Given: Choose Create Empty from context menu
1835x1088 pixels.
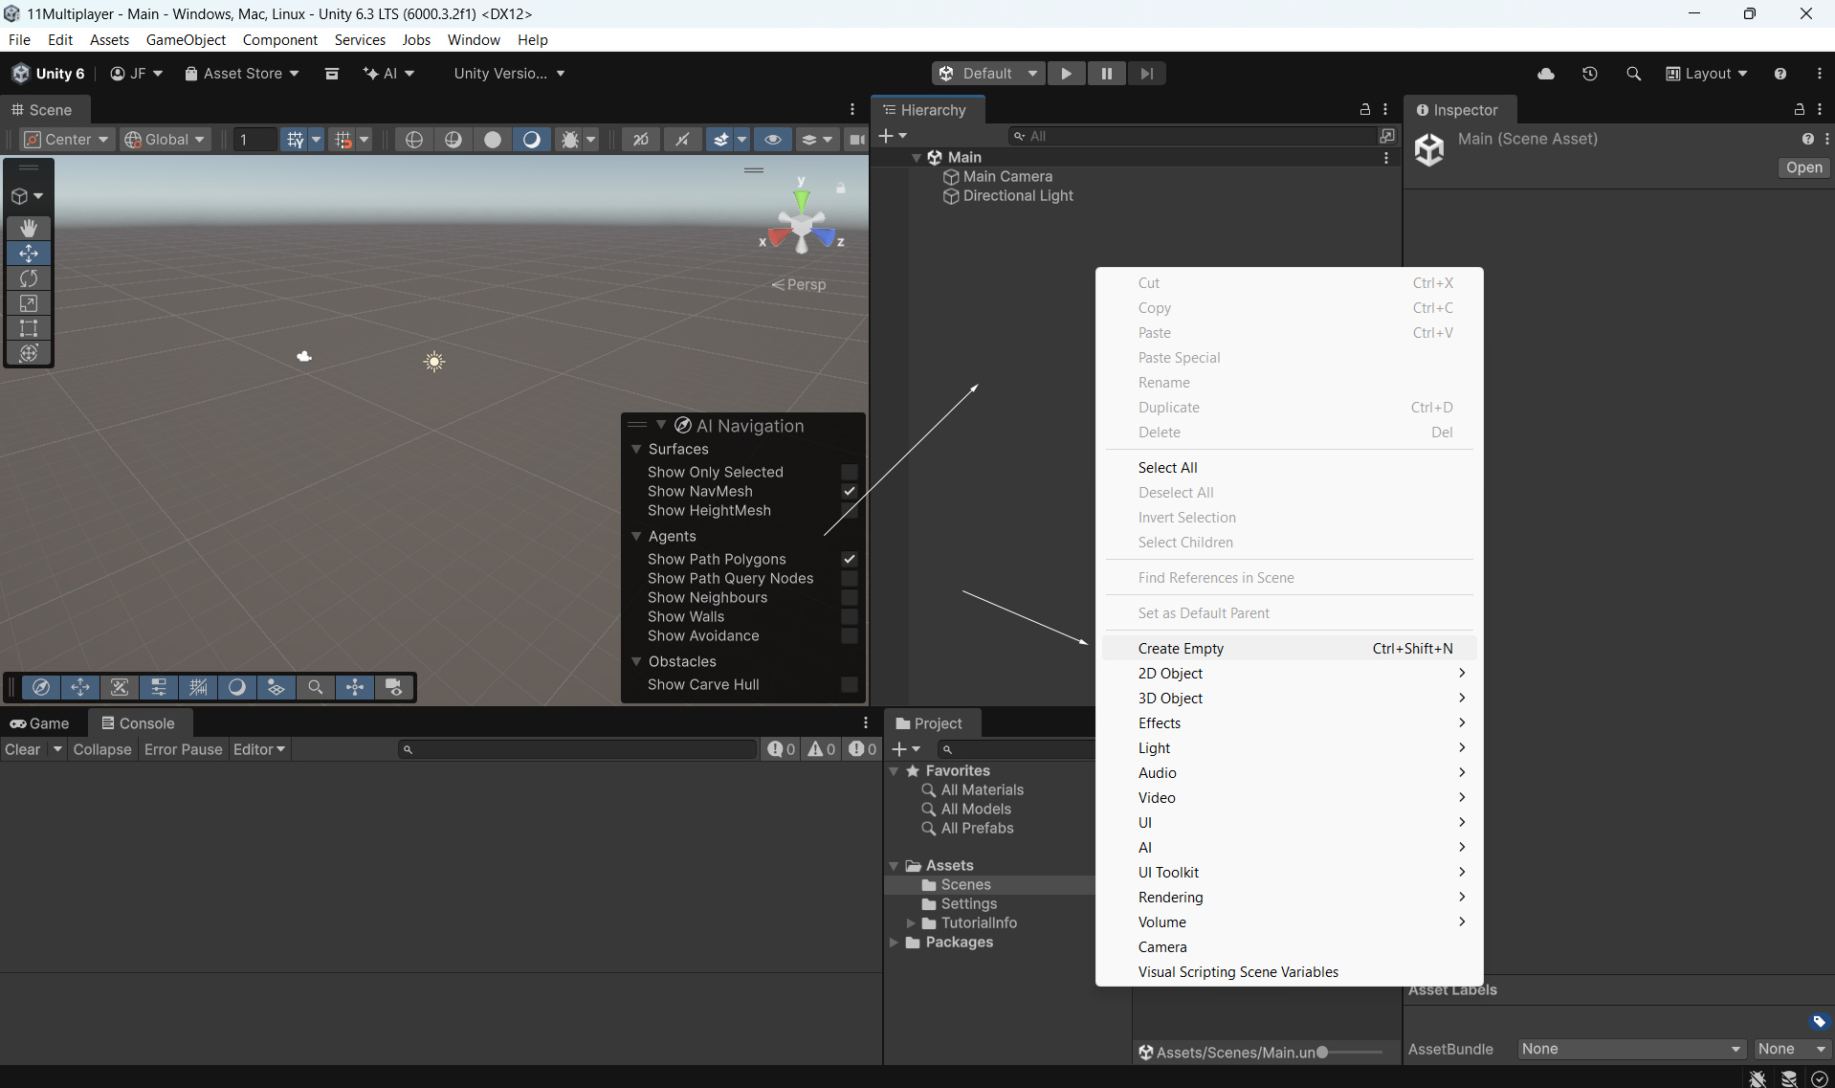Looking at the screenshot, I should pyautogui.click(x=1181, y=649).
